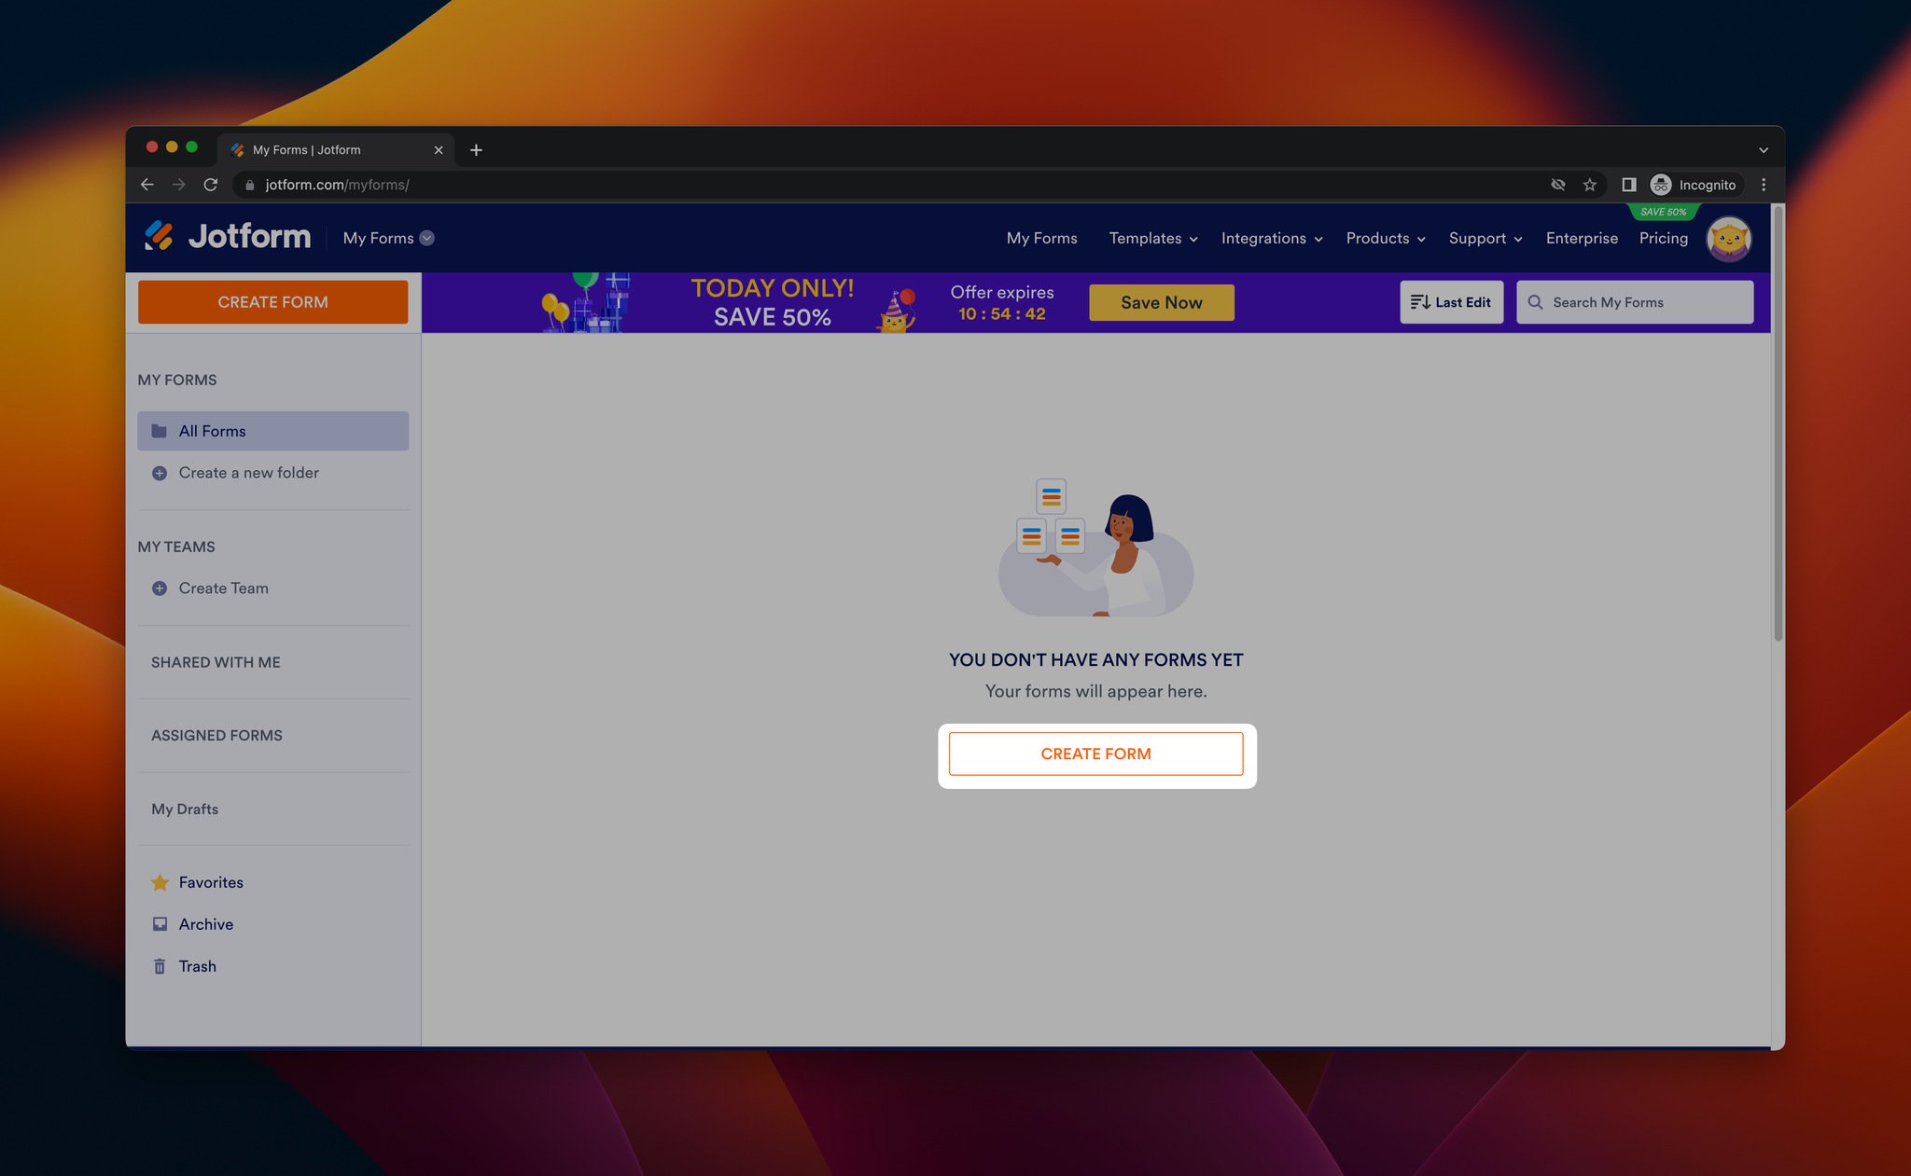Image resolution: width=1911 pixels, height=1176 pixels.
Task: Click the Save Now promotional button
Action: click(x=1162, y=301)
